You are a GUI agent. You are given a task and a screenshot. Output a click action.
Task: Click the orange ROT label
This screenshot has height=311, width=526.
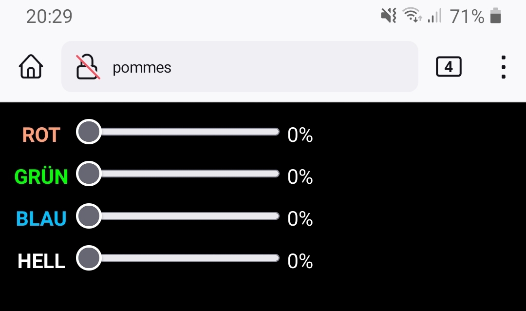pyautogui.click(x=41, y=135)
